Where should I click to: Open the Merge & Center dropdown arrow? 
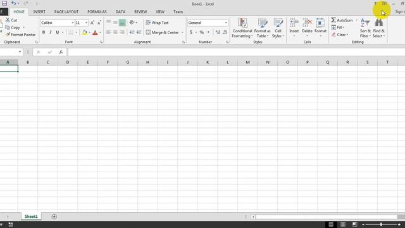[x=182, y=32]
